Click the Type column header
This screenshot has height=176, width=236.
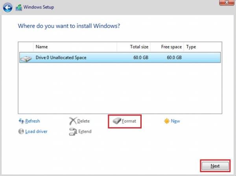(x=203, y=47)
